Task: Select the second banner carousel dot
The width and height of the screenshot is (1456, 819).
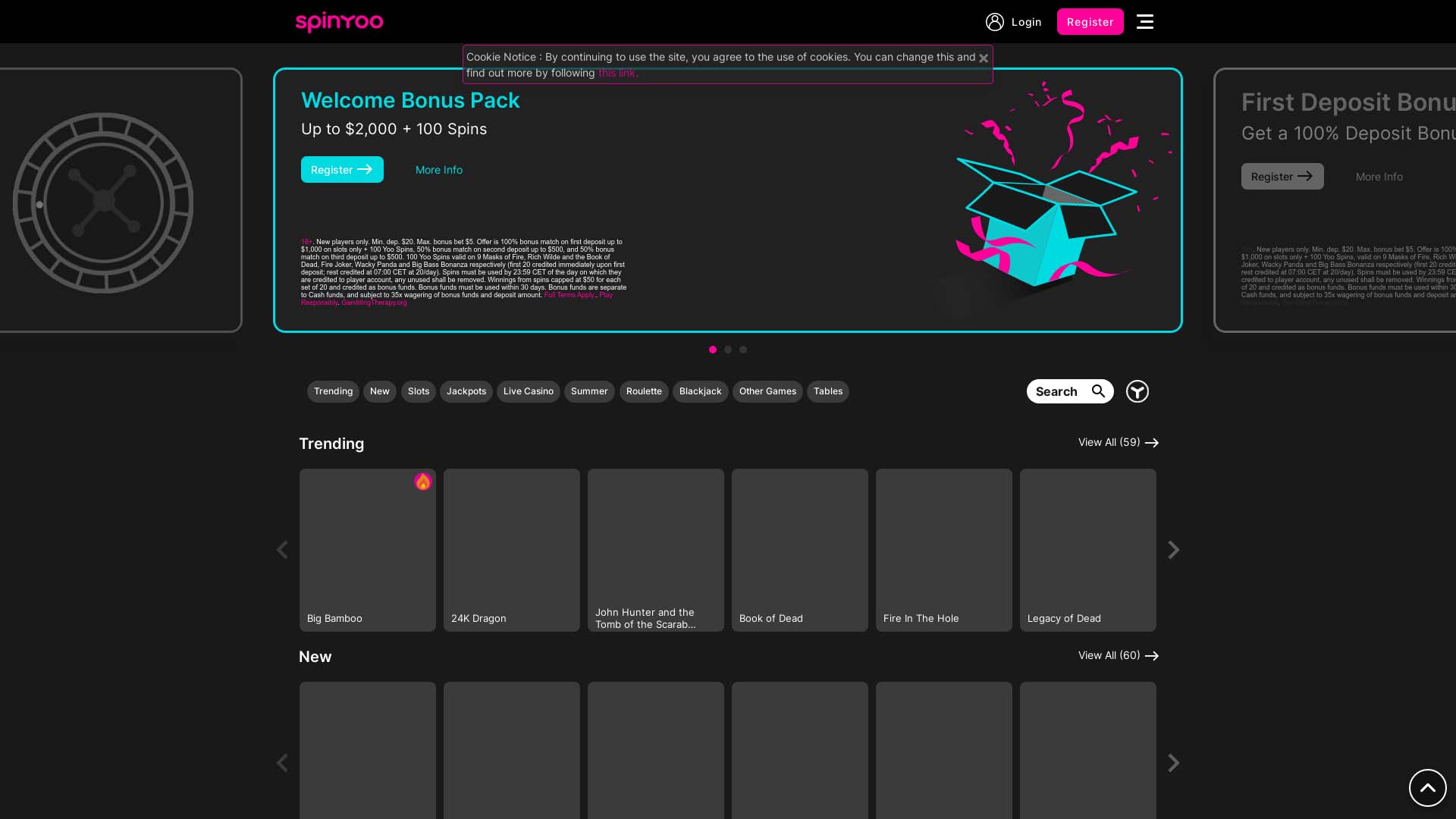Action: (x=727, y=350)
